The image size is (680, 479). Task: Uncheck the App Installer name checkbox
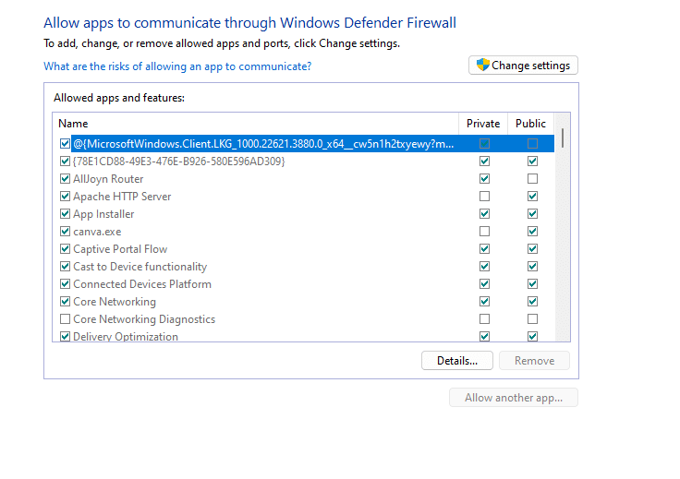point(65,214)
